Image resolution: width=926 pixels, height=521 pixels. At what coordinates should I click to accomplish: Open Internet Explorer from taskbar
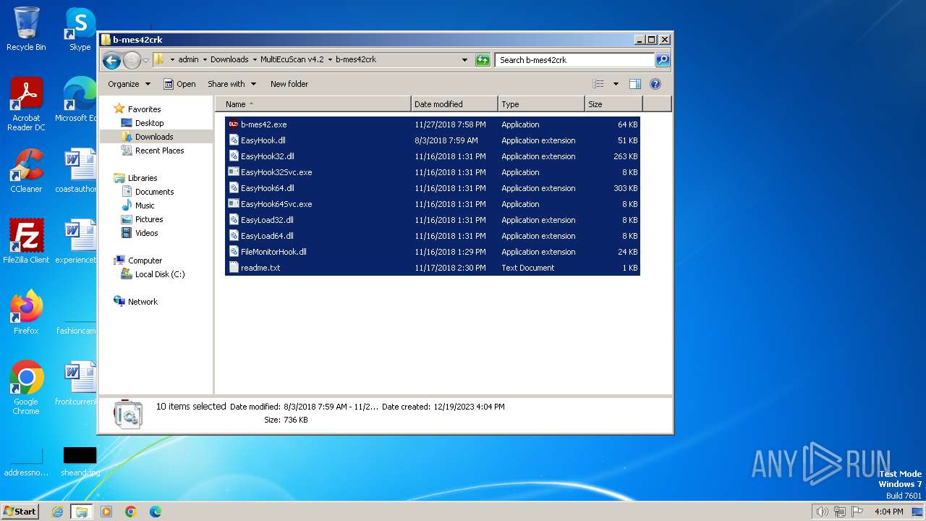[x=58, y=512]
